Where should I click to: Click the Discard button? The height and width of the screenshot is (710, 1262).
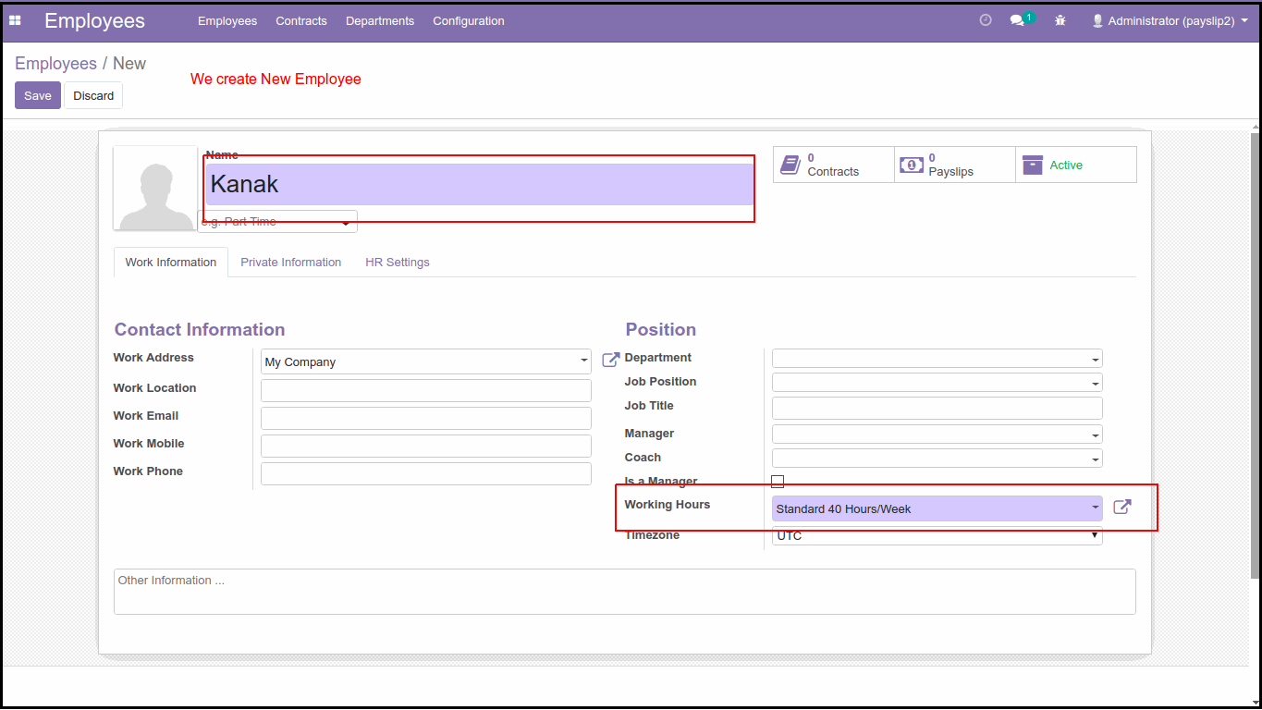point(93,95)
